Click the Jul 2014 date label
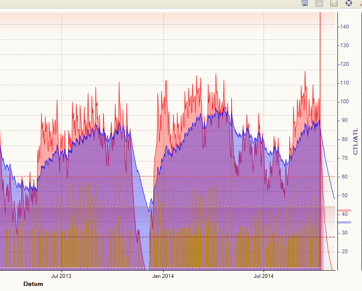 264,276
